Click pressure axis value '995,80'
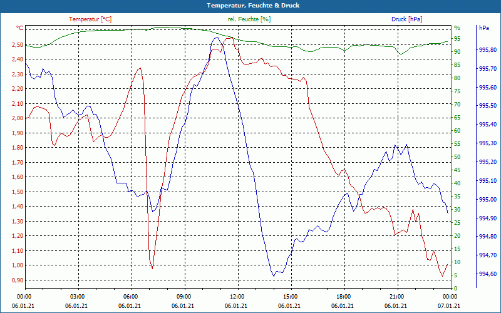501x313 pixels. (x=488, y=50)
